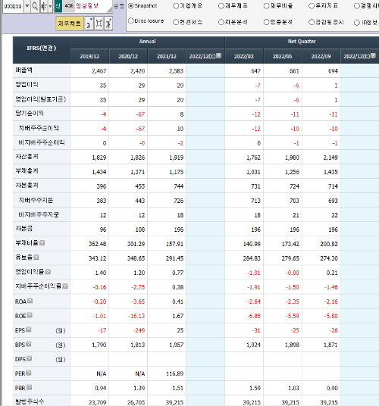Viewport: 379px width, 406px height.
Task: Select the 투자지표 radio button
Action: point(312,6)
